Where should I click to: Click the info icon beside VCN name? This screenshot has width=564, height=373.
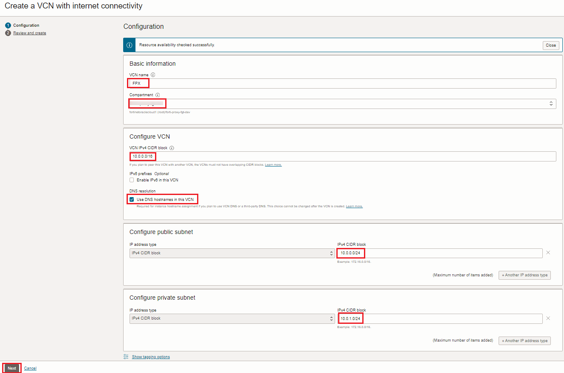pos(152,75)
